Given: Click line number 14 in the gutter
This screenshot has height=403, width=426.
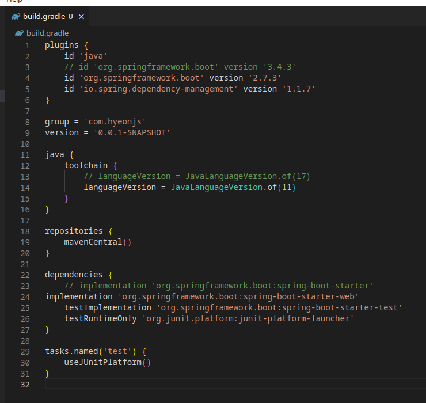Looking at the screenshot, I should (x=25, y=188).
